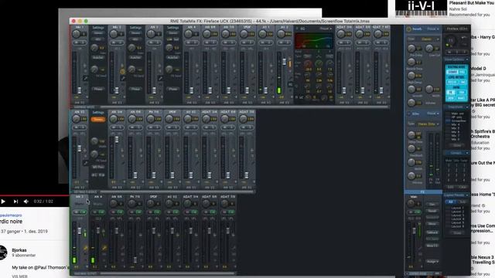Open the Mic 2 channel settings wrench
The width and height of the screenshot is (495, 278).
tap(123, 78)
